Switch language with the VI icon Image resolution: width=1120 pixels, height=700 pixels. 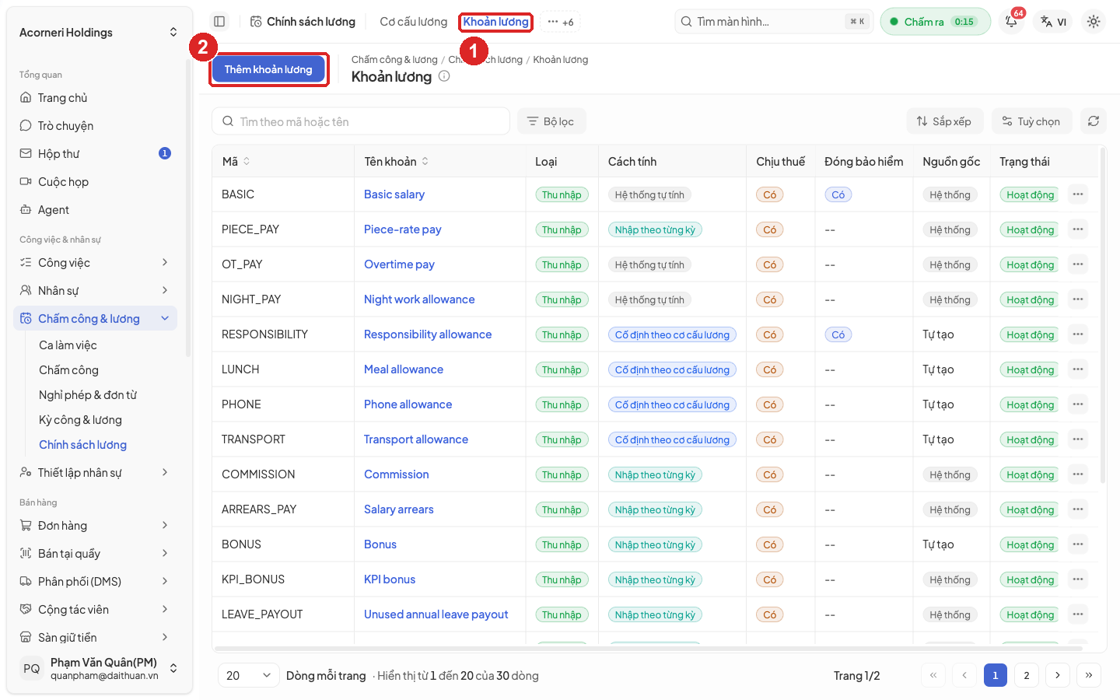click(1054, 22)
